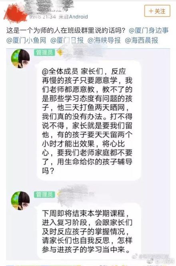
Task: Follow the @海西晨报 mention link
Action: click(x=141, y=41)
